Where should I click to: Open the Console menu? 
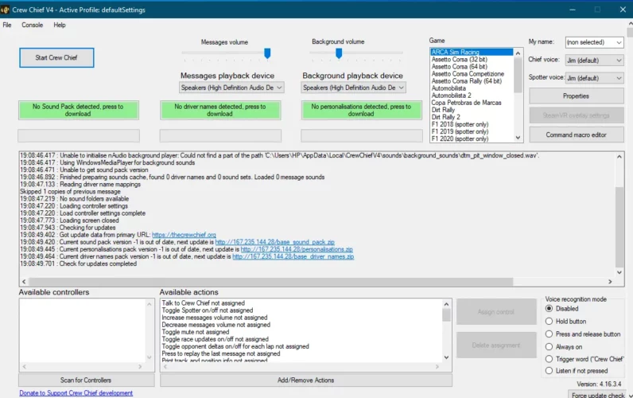33,25
